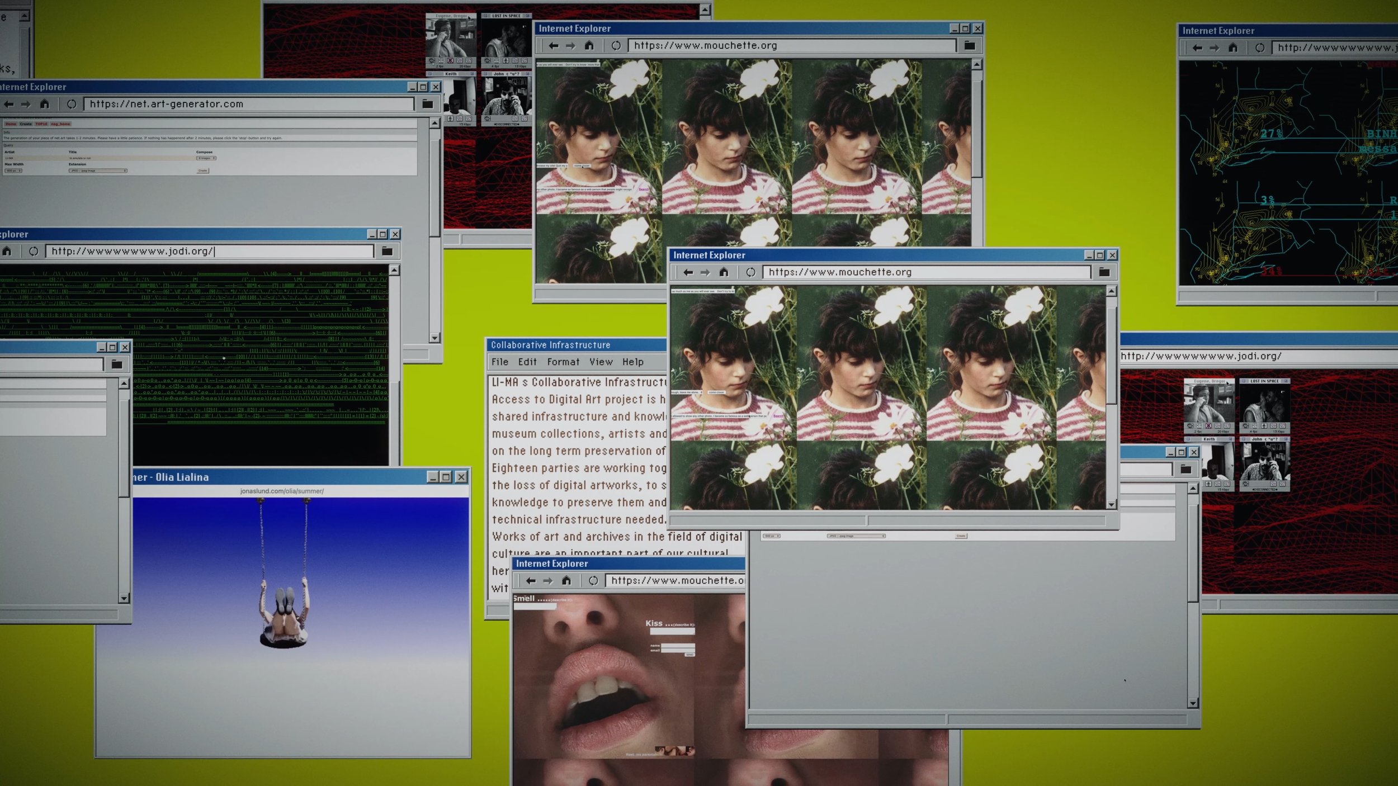Click back arrow in top-right jodi window
This screenshot has height=786, width=1398.
pos(1197,48)
